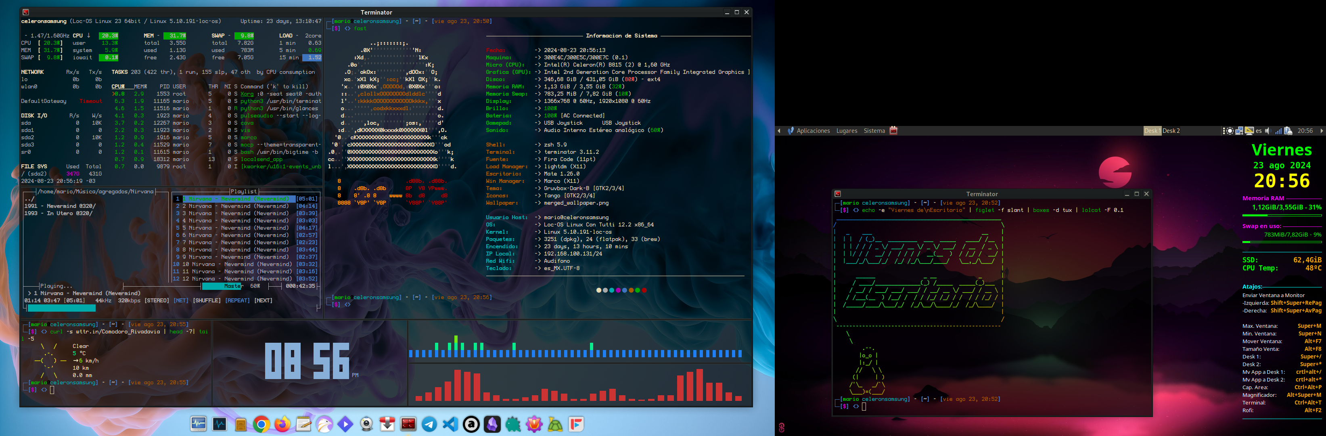Toggle [SHUFFLE] in the mocp player
This screenshot has width=1326, height=436.
click(x=207, y=301)
